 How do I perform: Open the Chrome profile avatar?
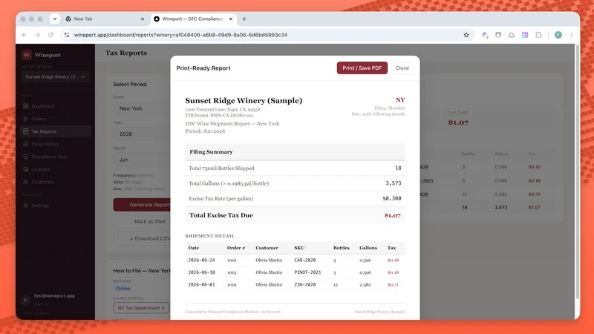558,35
